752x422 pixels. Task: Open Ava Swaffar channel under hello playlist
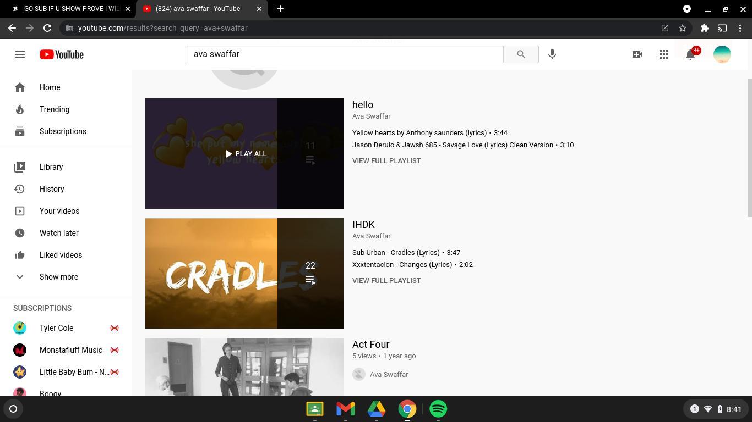point(372,116)
